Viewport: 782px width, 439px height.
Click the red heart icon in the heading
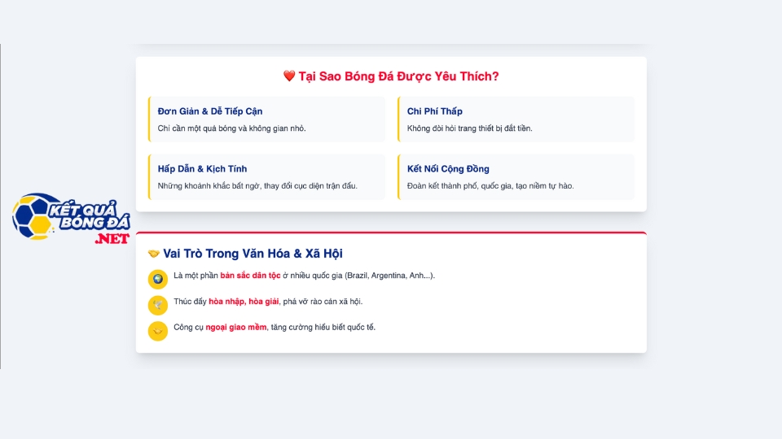tap(289, 76)
